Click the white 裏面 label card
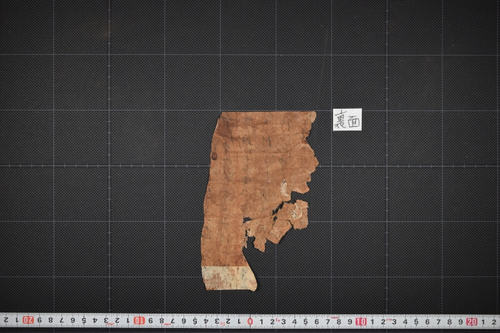Screen dimensions: 500x333 point(347,119)
